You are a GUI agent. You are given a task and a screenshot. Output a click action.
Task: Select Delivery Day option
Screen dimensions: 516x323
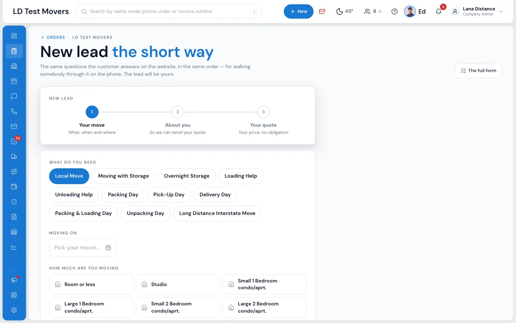pyautogui.click(x=215, y=195)
